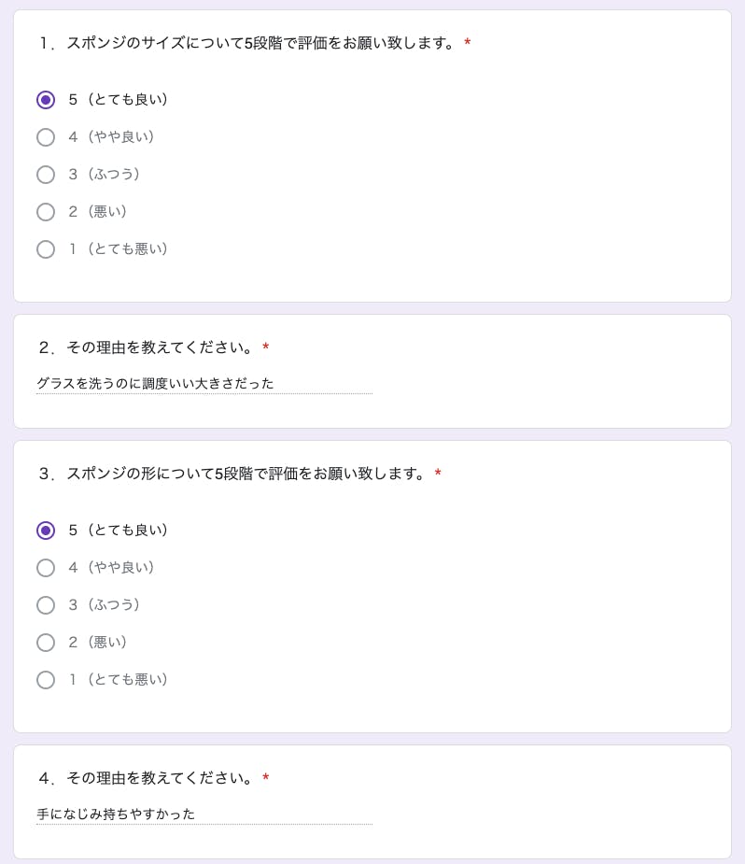This screenshot has width=745, height=864.
Task: Select 5 (とても良い) for sponge shape question
Action: (x=46, y=531)
